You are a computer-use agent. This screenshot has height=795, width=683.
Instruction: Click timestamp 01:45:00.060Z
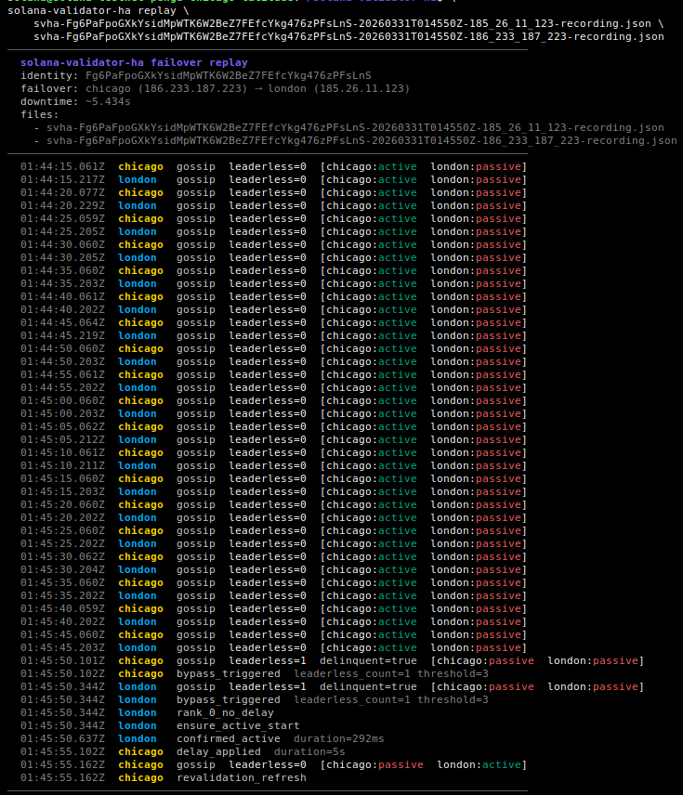click(62, 400)
